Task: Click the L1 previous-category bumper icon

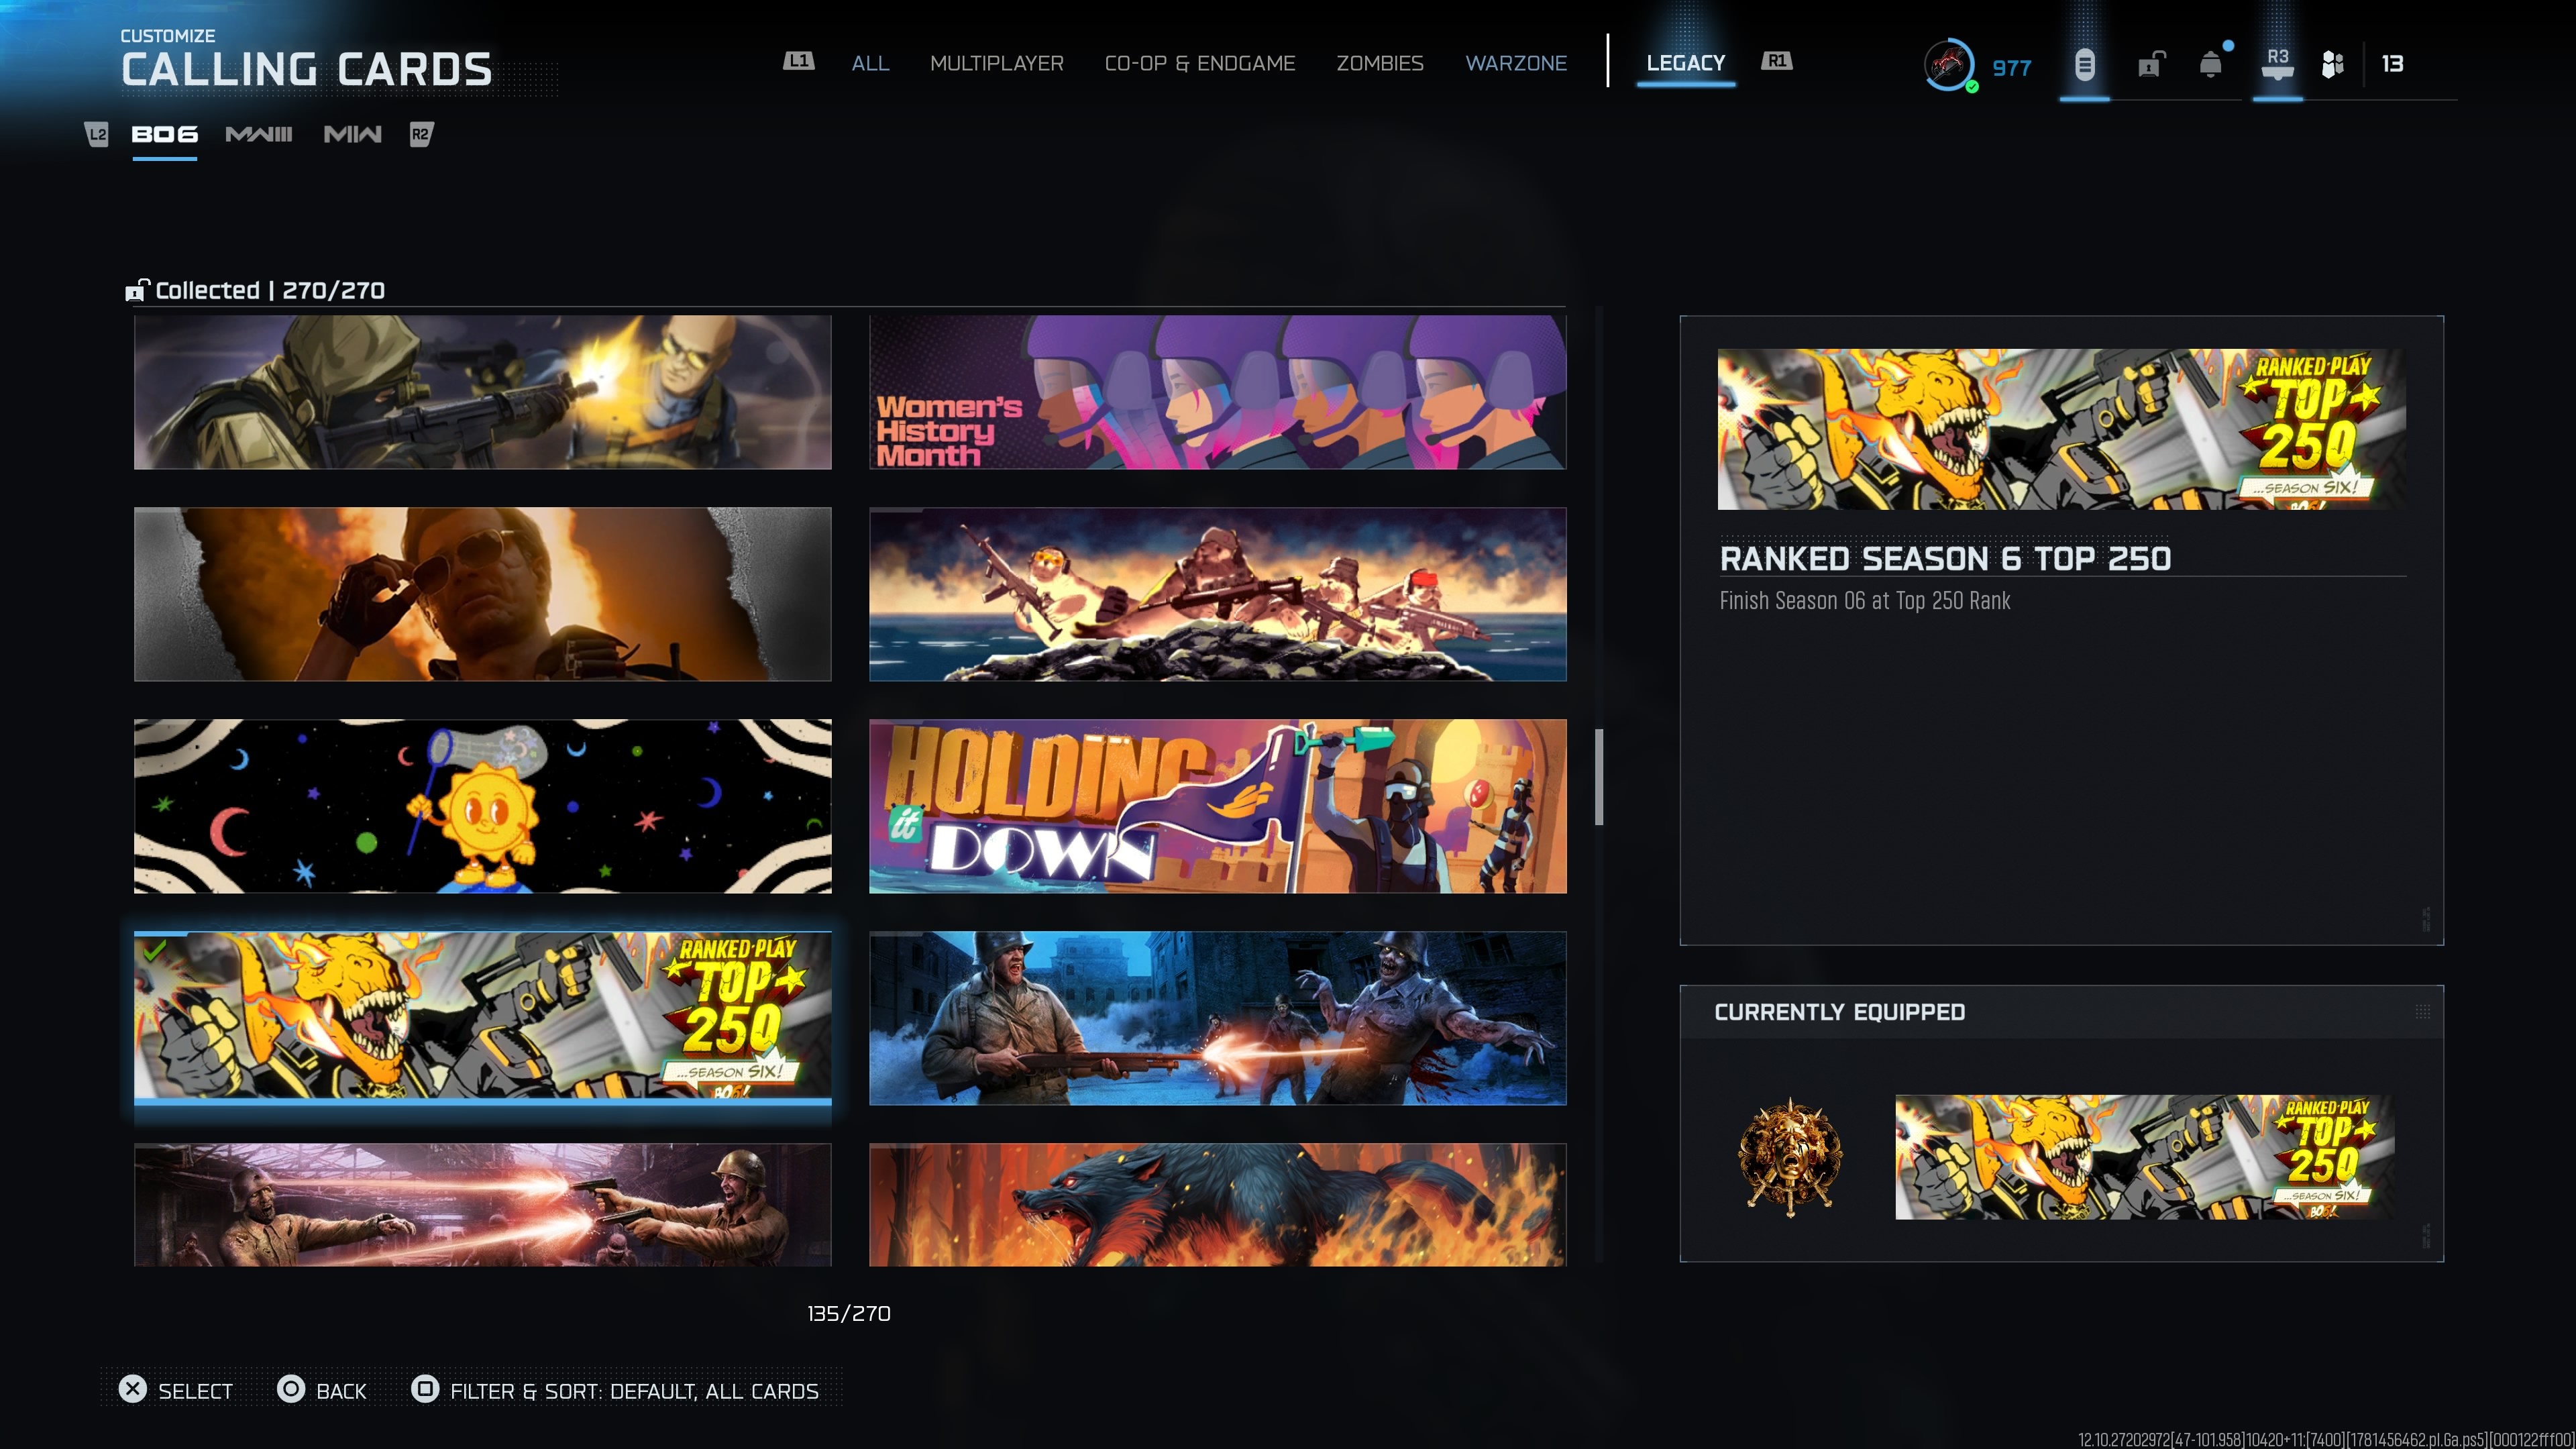Action: click(x=798, y=62)
